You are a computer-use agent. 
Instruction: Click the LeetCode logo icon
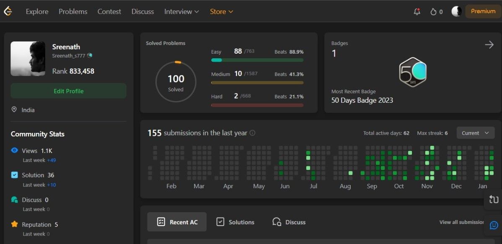pos(8,11)
